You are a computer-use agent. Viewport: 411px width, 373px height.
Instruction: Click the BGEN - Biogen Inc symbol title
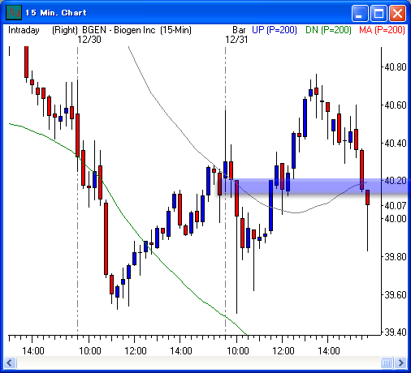coord(119,30)
